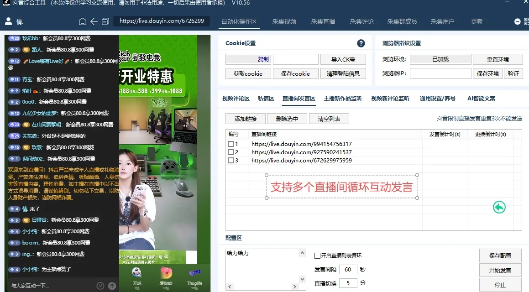
Task: Click the 浏览器IP input field
Action: coord(440,73)
